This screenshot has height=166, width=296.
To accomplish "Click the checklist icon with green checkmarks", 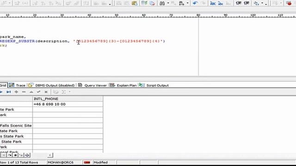I will point(144,3).
